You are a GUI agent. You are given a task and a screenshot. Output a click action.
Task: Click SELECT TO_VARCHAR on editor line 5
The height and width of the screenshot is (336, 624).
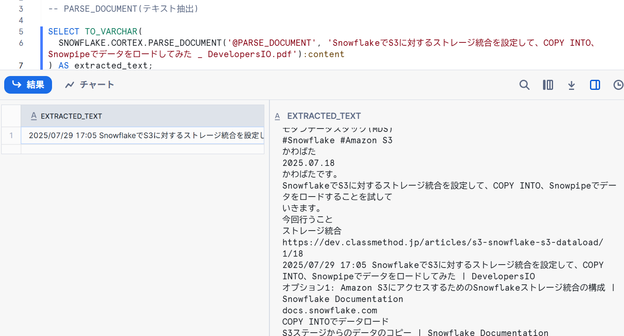click(96, 31)
